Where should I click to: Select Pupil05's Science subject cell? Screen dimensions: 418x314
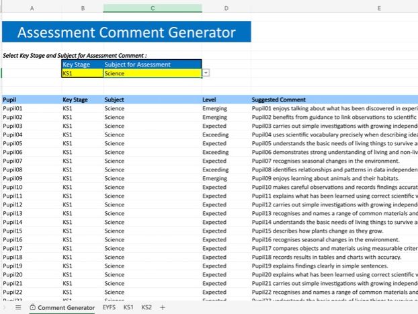click(153, 143)
